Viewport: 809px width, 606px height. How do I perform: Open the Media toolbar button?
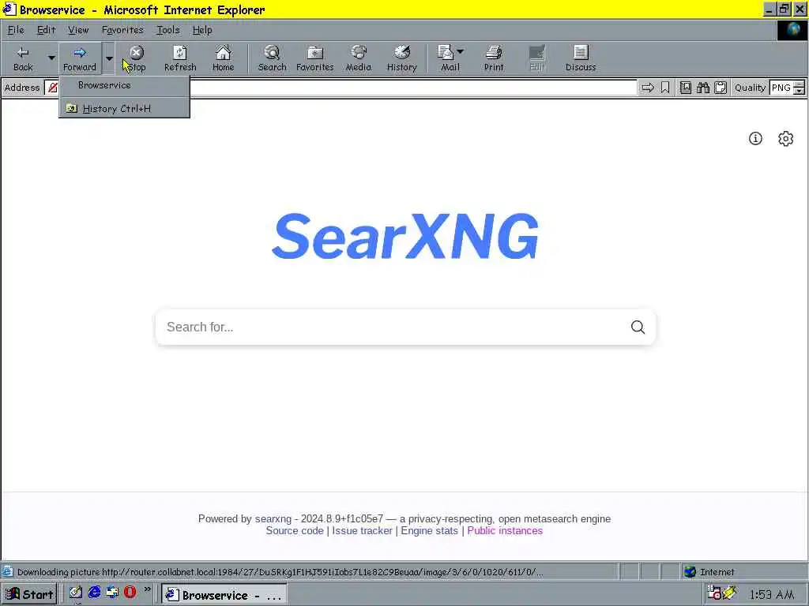click(358, 58)
